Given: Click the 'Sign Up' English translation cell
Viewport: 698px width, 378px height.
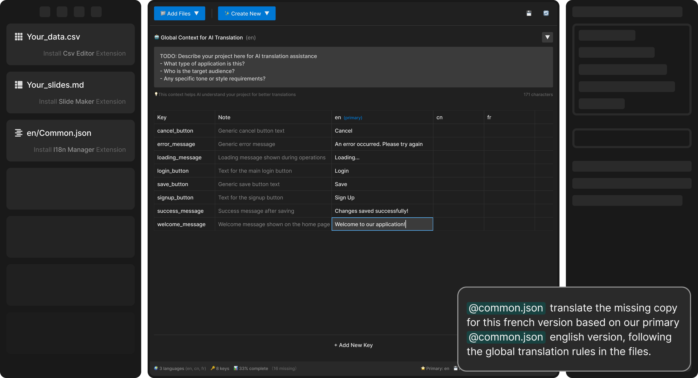Looking at the screenshot, I should tap(382, 197).
